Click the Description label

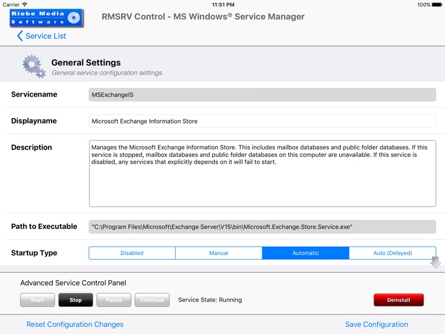31,147
